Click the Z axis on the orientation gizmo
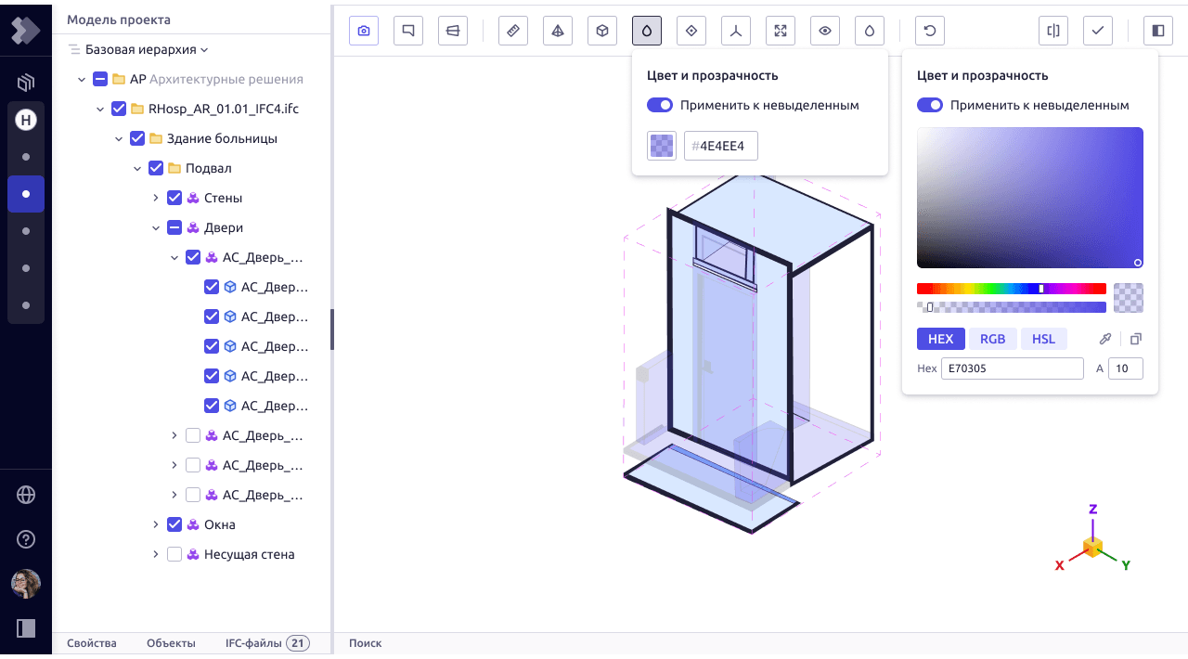The width and height of the screenshot is (1188, 659). (1093, 510)
